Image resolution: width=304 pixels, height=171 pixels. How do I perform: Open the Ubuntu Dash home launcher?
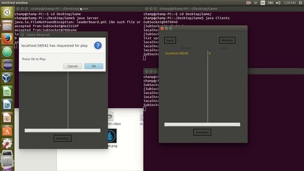[7, 13]
